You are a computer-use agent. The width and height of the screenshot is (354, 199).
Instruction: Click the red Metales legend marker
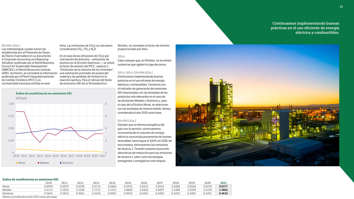38,163
